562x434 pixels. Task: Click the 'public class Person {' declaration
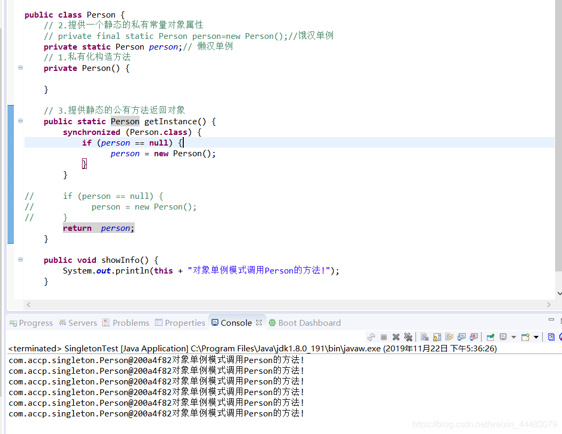coord(75,15)
